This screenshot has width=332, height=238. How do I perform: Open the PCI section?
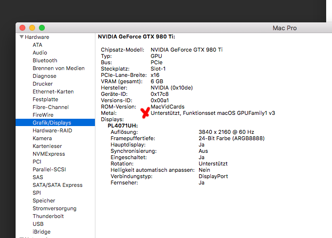(37, 162)
